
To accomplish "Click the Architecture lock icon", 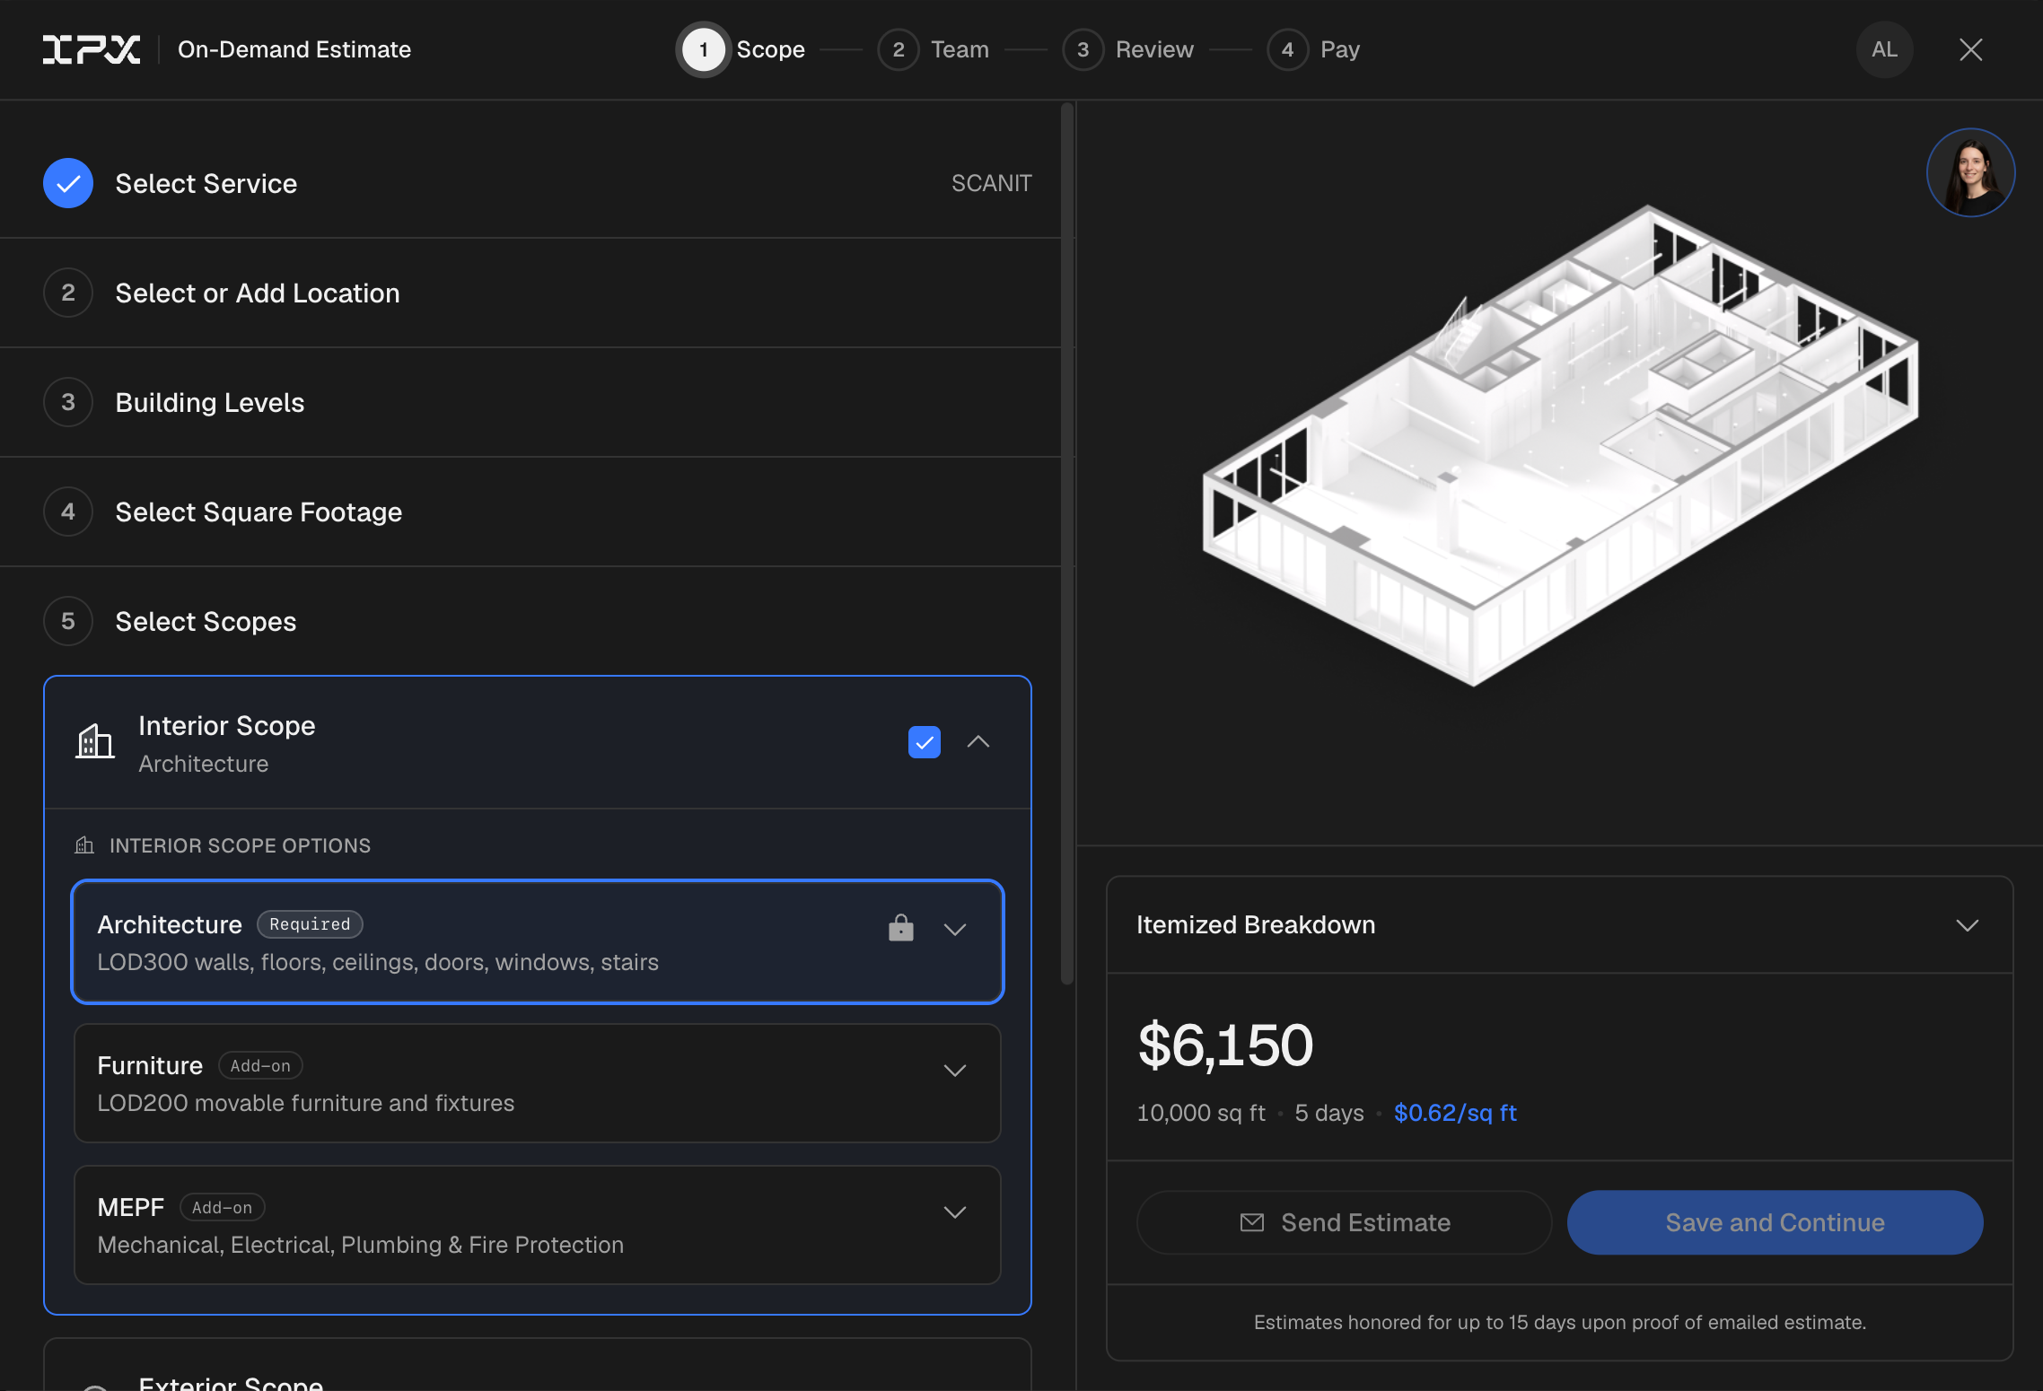I will [x=901, y=928].
